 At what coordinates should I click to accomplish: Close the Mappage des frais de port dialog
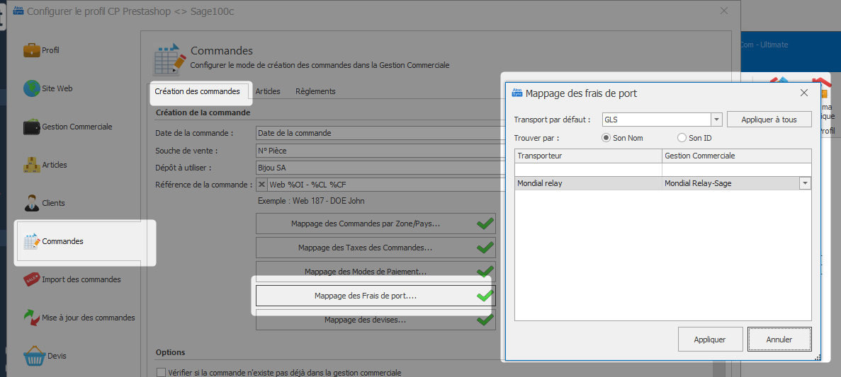click(x=804, y=93)
